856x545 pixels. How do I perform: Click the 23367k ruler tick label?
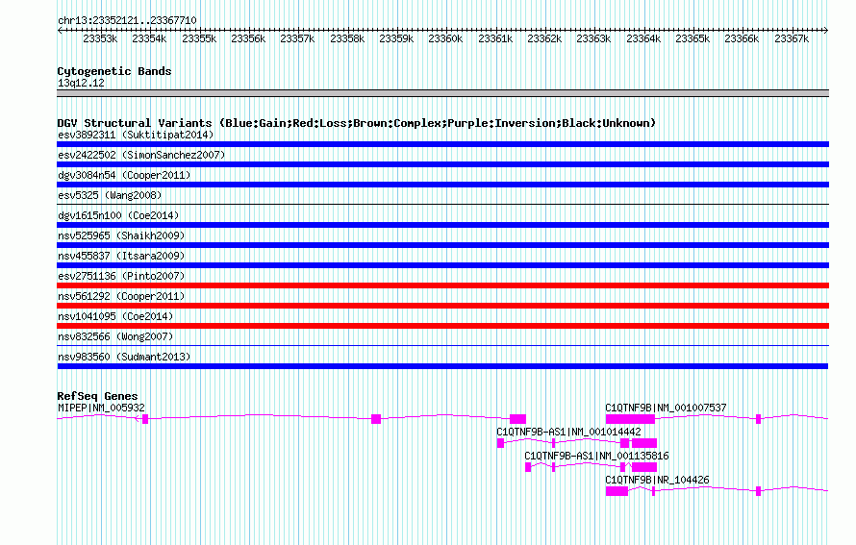coord(791,38)
